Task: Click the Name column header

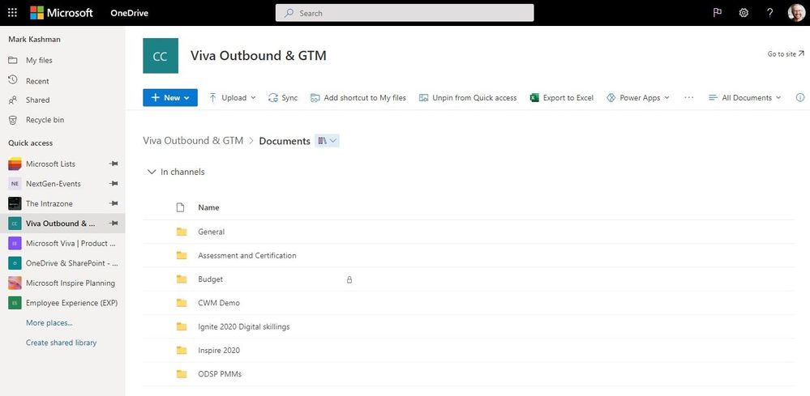Action: (208, 208)
